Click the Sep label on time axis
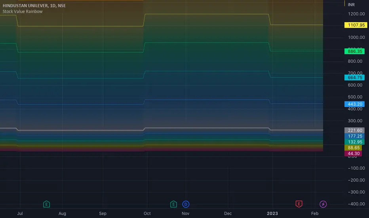Image resolution: width=369 pixels, height=218 pixels. coord(103,214)
